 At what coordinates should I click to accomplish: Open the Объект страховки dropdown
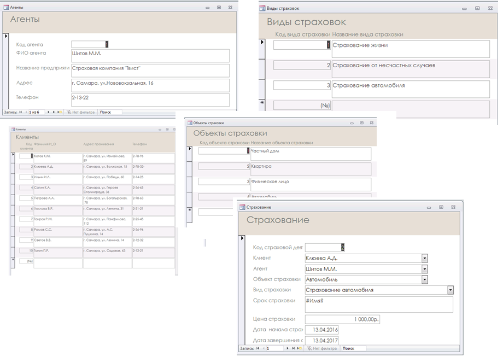(424, 279)
